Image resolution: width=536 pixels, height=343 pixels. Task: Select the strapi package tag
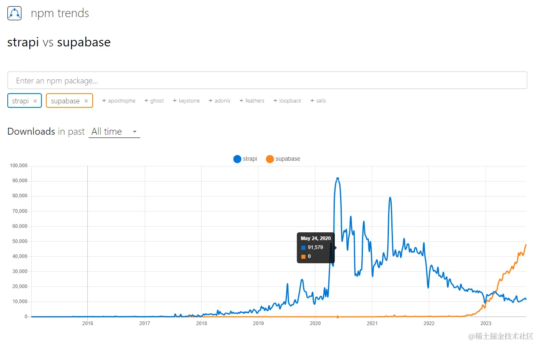[20, 101]
